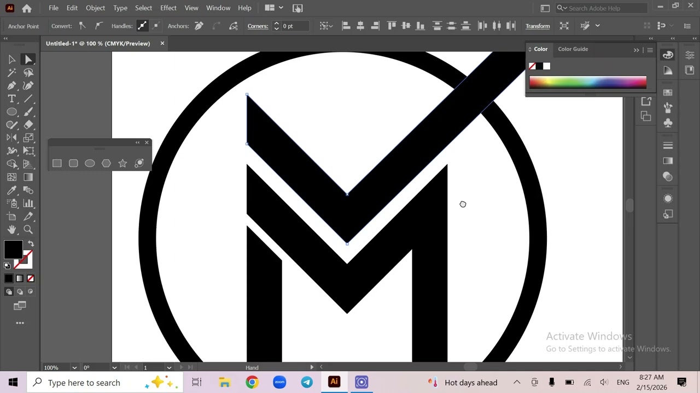The width and height of the screenshot is (700, 393).
Task: Pick the Rounded Rectangle in floating panel
Action: click(73, 163)
